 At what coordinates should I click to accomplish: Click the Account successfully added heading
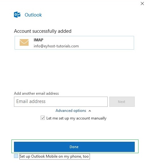click(x=43, y=31)
